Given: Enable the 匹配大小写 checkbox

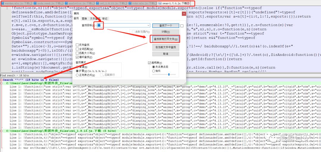Looking at the screenshot, I should tap(77, 53).
